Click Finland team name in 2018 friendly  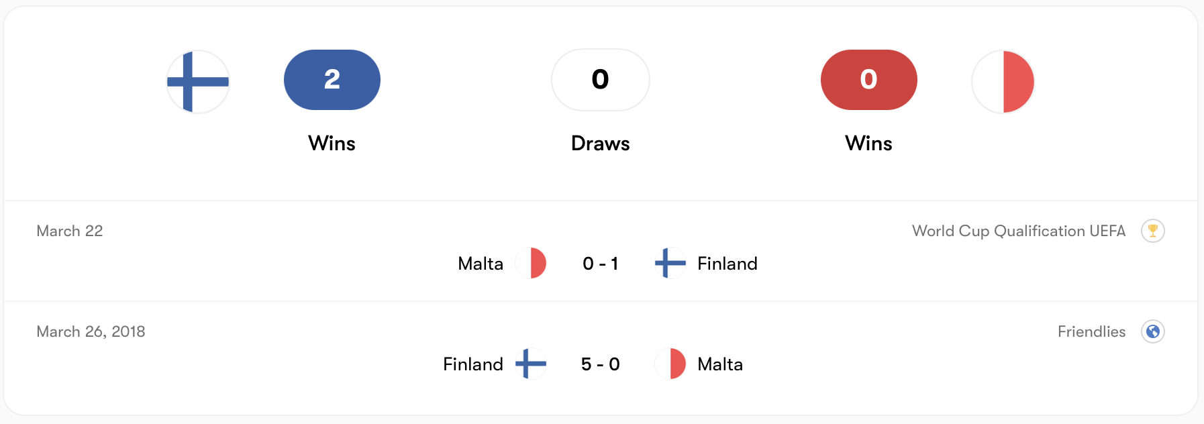point(473,364)
